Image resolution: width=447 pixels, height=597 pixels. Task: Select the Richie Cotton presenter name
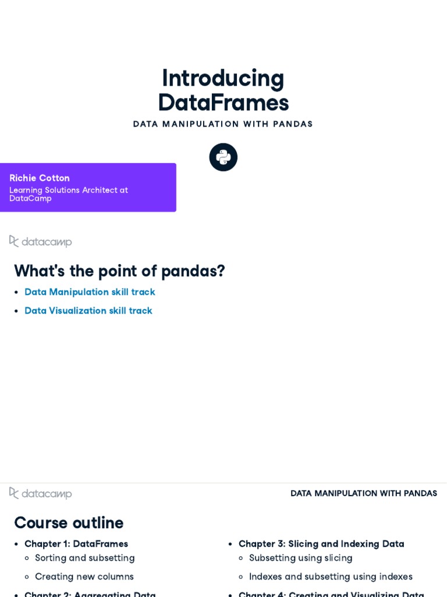[40, 178]
